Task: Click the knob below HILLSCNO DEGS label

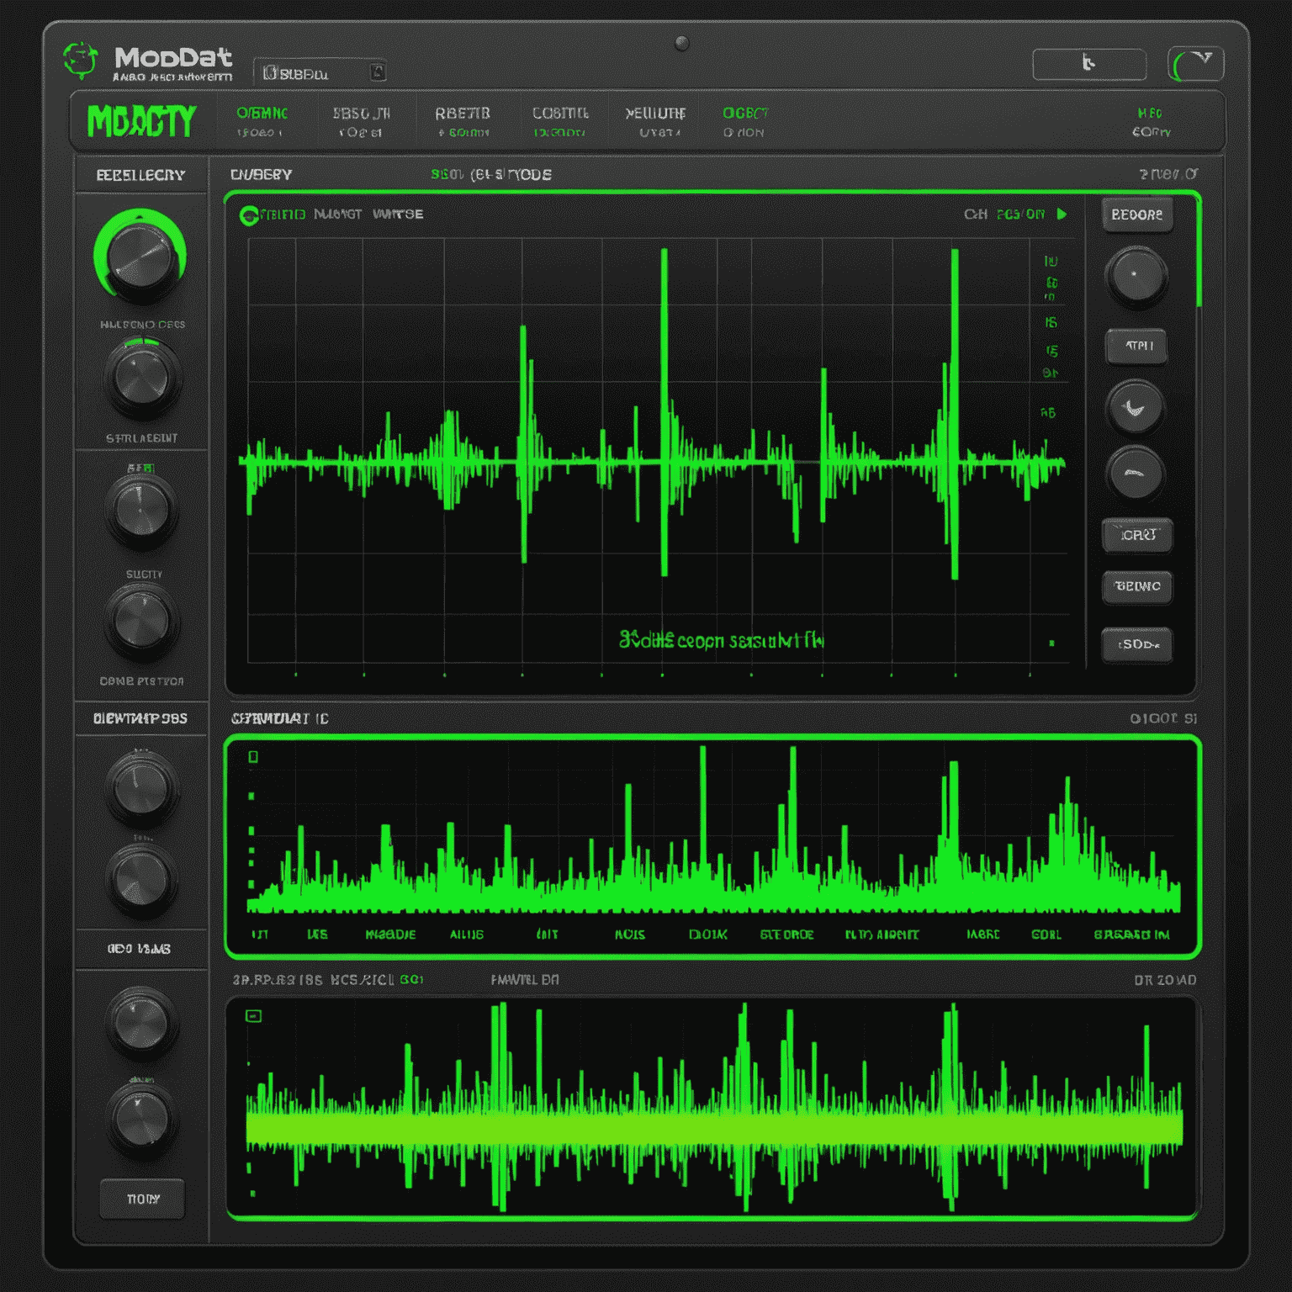Action: (x=142, y=379)
